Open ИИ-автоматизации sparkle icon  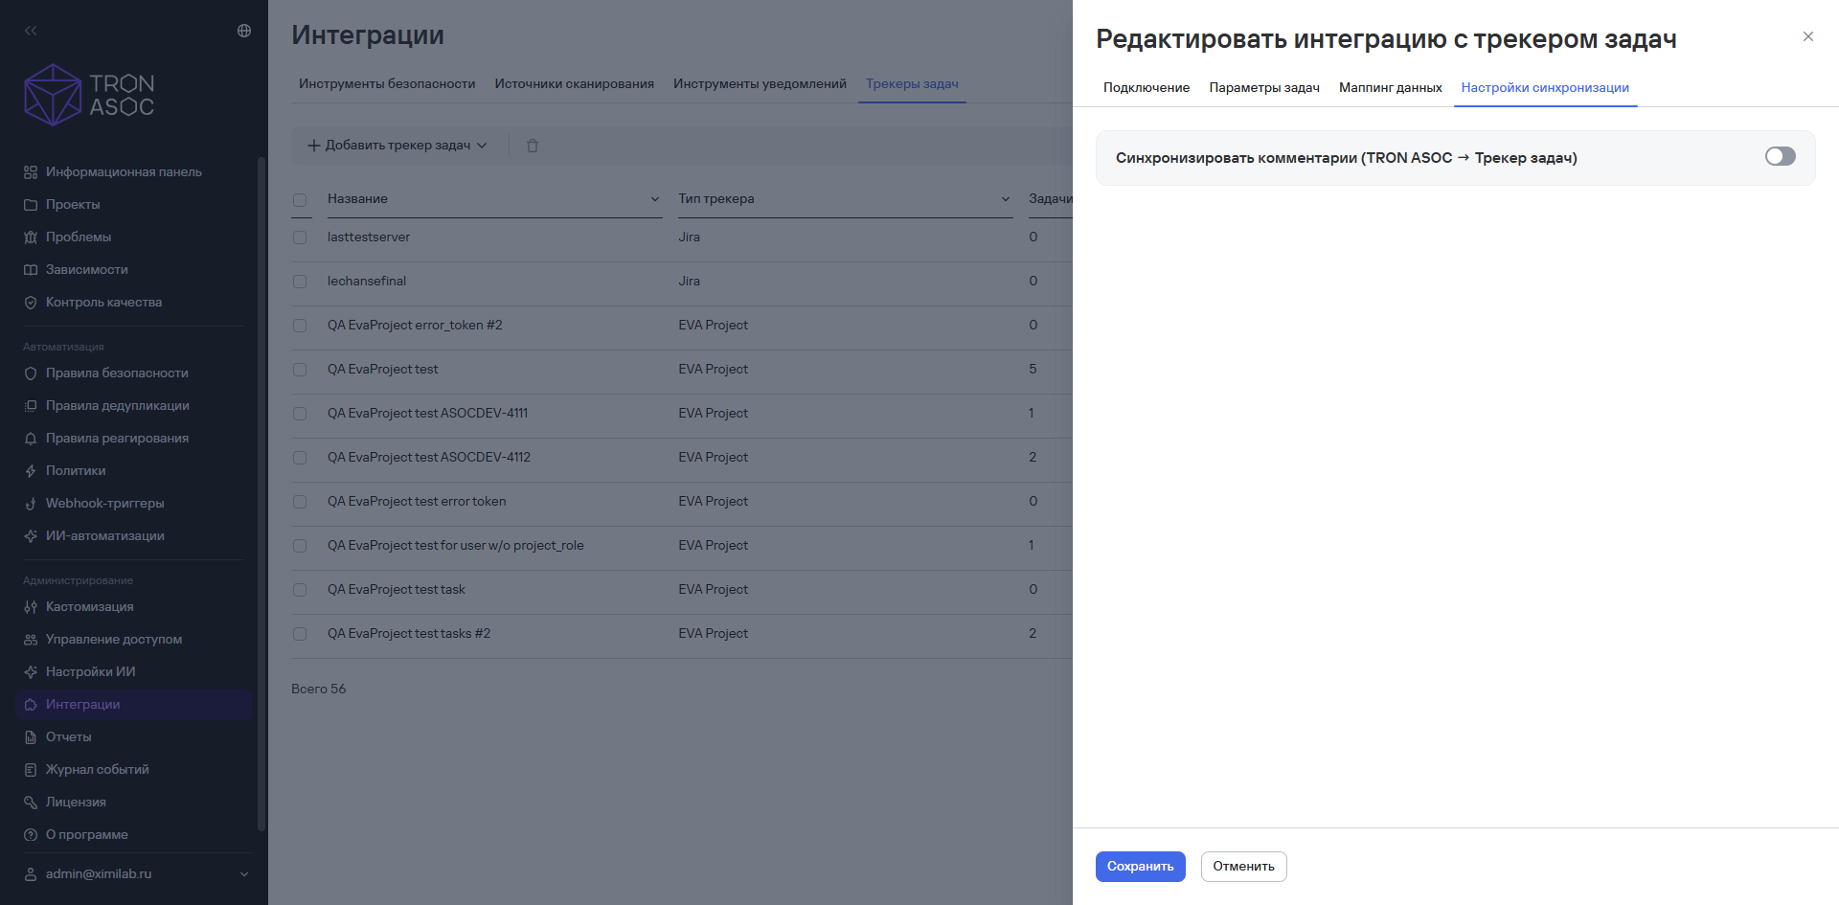pos(31,536)
